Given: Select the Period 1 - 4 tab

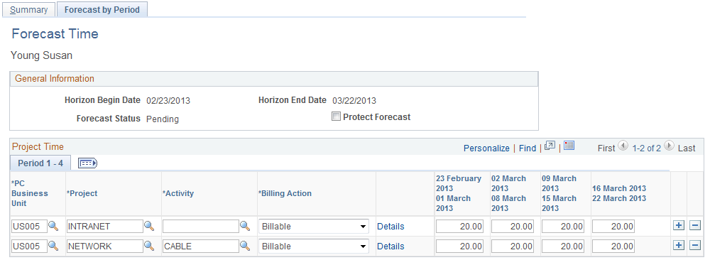Looking at the screenshot, I should 40,163.
